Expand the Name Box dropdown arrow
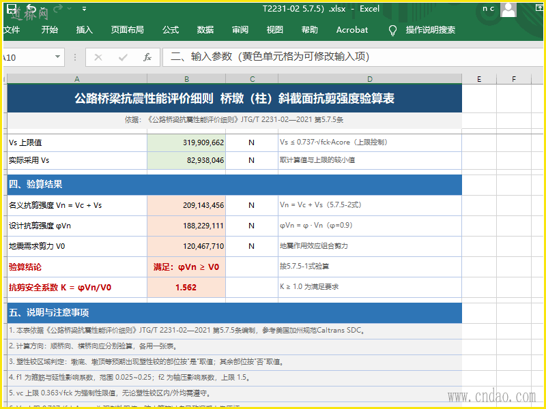Viewport: 546px width, 409px height. click(x=57, y=57)
